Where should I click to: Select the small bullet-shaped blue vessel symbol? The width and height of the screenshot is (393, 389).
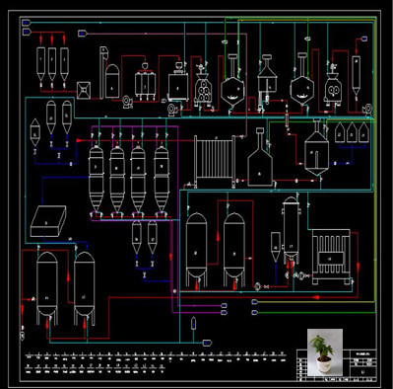(194, 323)
